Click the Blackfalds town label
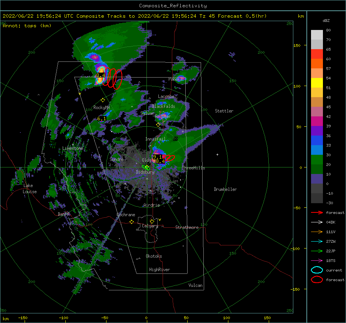Screen dimensions: 346x323 (x=163, y=106)
